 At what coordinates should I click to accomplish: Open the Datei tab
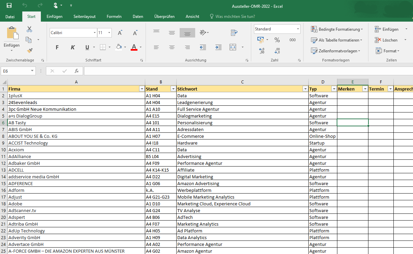coord(10,17)
